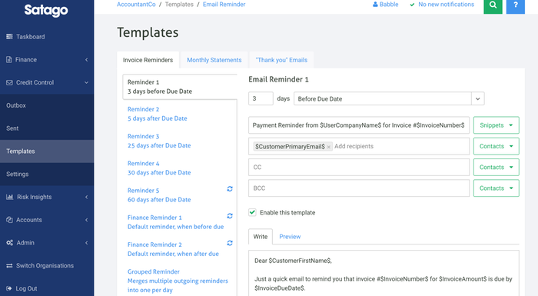The image size is (538, 296).
Task: Open Outbox in the sidebar
Action: pos(47,105)
